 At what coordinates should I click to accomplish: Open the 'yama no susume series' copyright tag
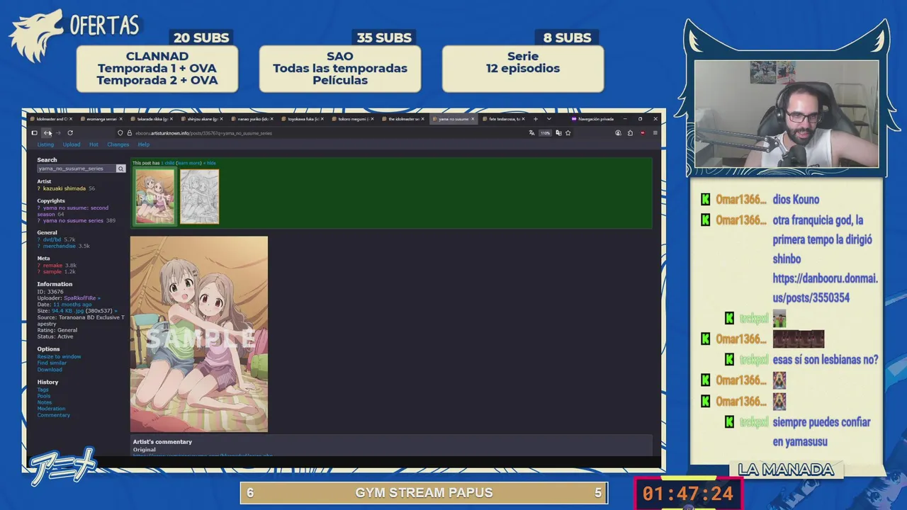73,220
